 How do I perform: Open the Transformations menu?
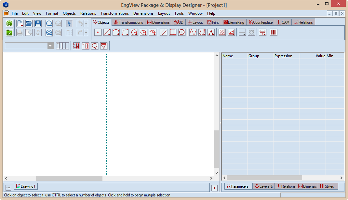pos(114,13)
